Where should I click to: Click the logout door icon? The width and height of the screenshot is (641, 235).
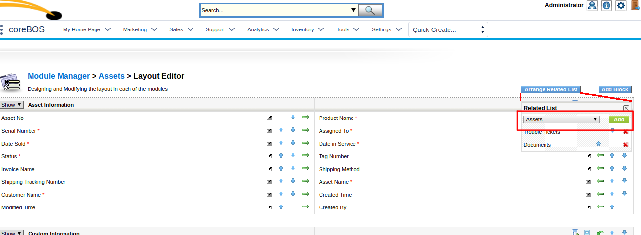click(x=635, y=6)
